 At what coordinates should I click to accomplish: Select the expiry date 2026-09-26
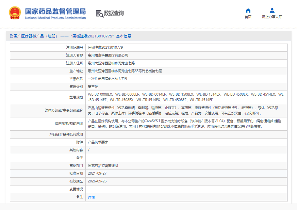coord(97,181)
